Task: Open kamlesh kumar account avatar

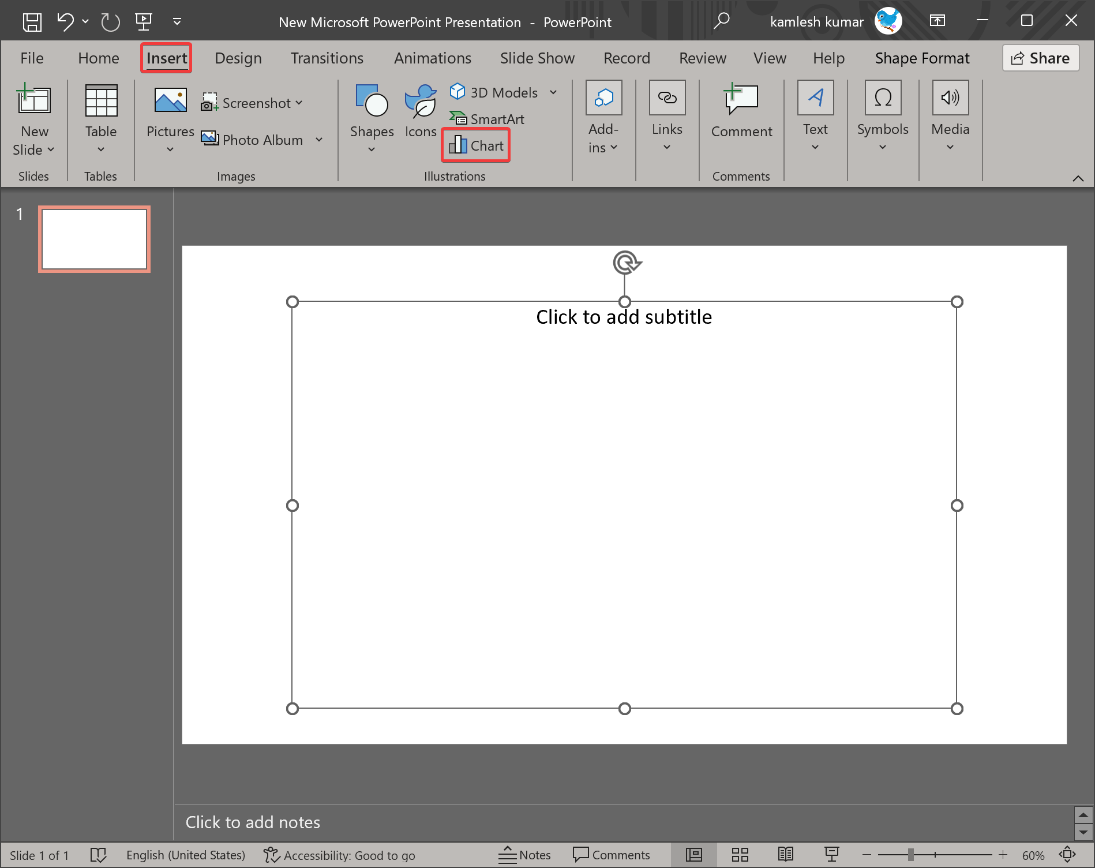Action: [888, 21]
